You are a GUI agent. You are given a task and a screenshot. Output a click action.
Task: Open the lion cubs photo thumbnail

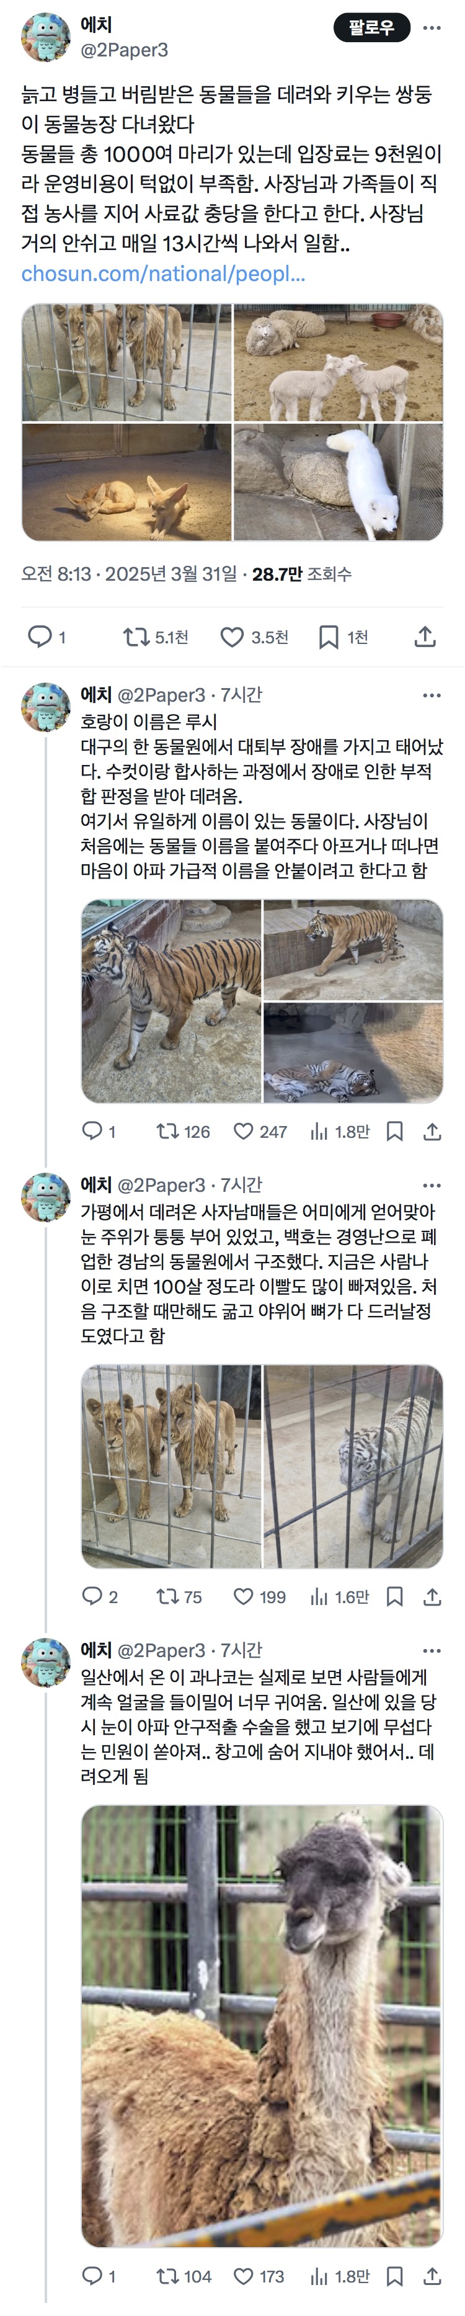coord(126,362)
